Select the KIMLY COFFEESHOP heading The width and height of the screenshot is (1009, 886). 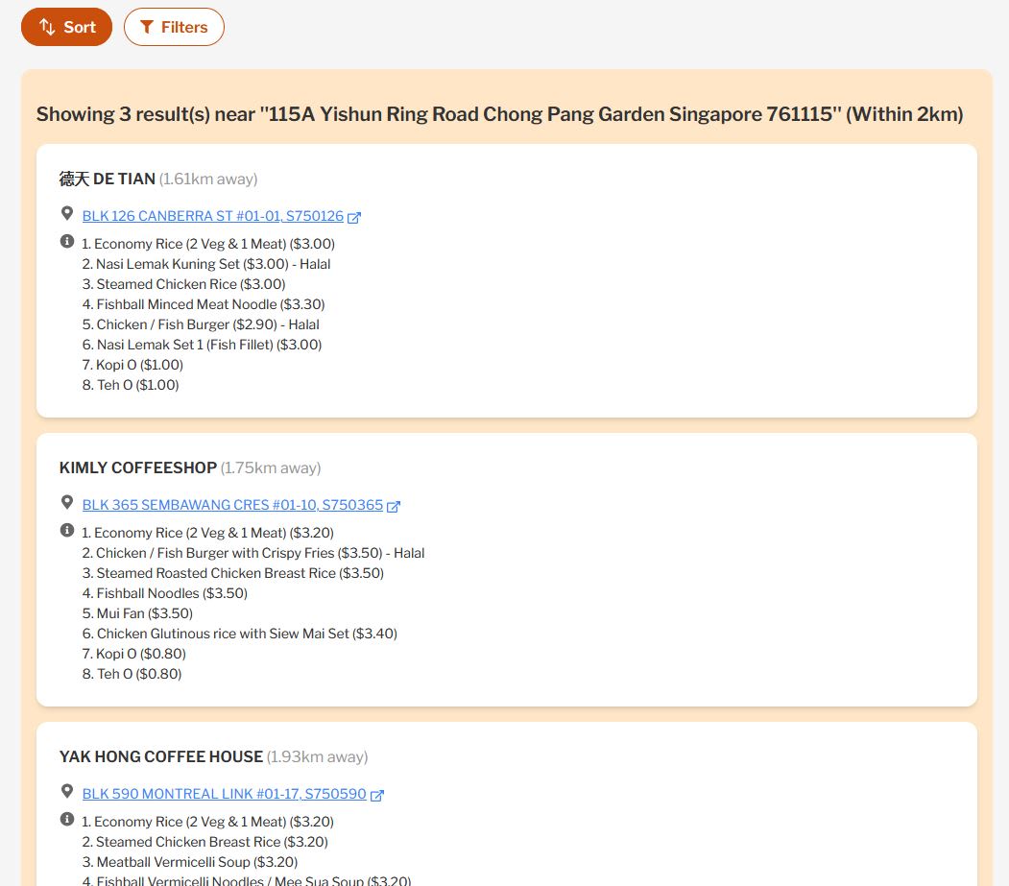pos(137,467)
